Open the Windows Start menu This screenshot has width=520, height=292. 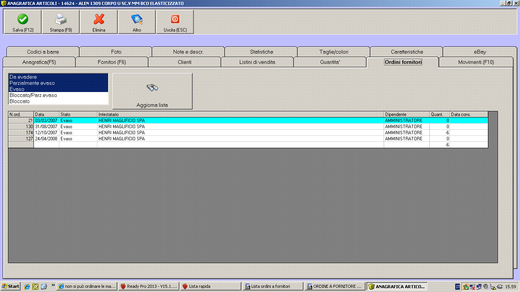[x=11, y=286]
